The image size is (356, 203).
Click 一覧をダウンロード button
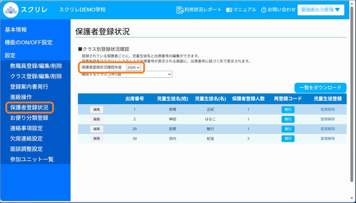320,88
